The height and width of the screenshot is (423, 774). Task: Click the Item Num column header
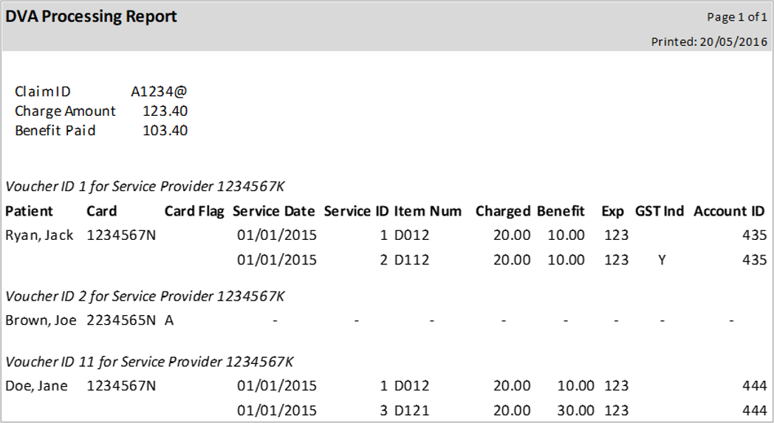428,211
